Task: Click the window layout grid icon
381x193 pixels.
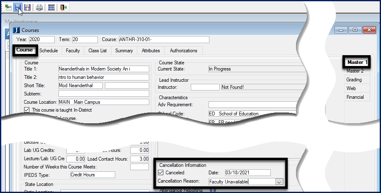Action: (51, 7)
